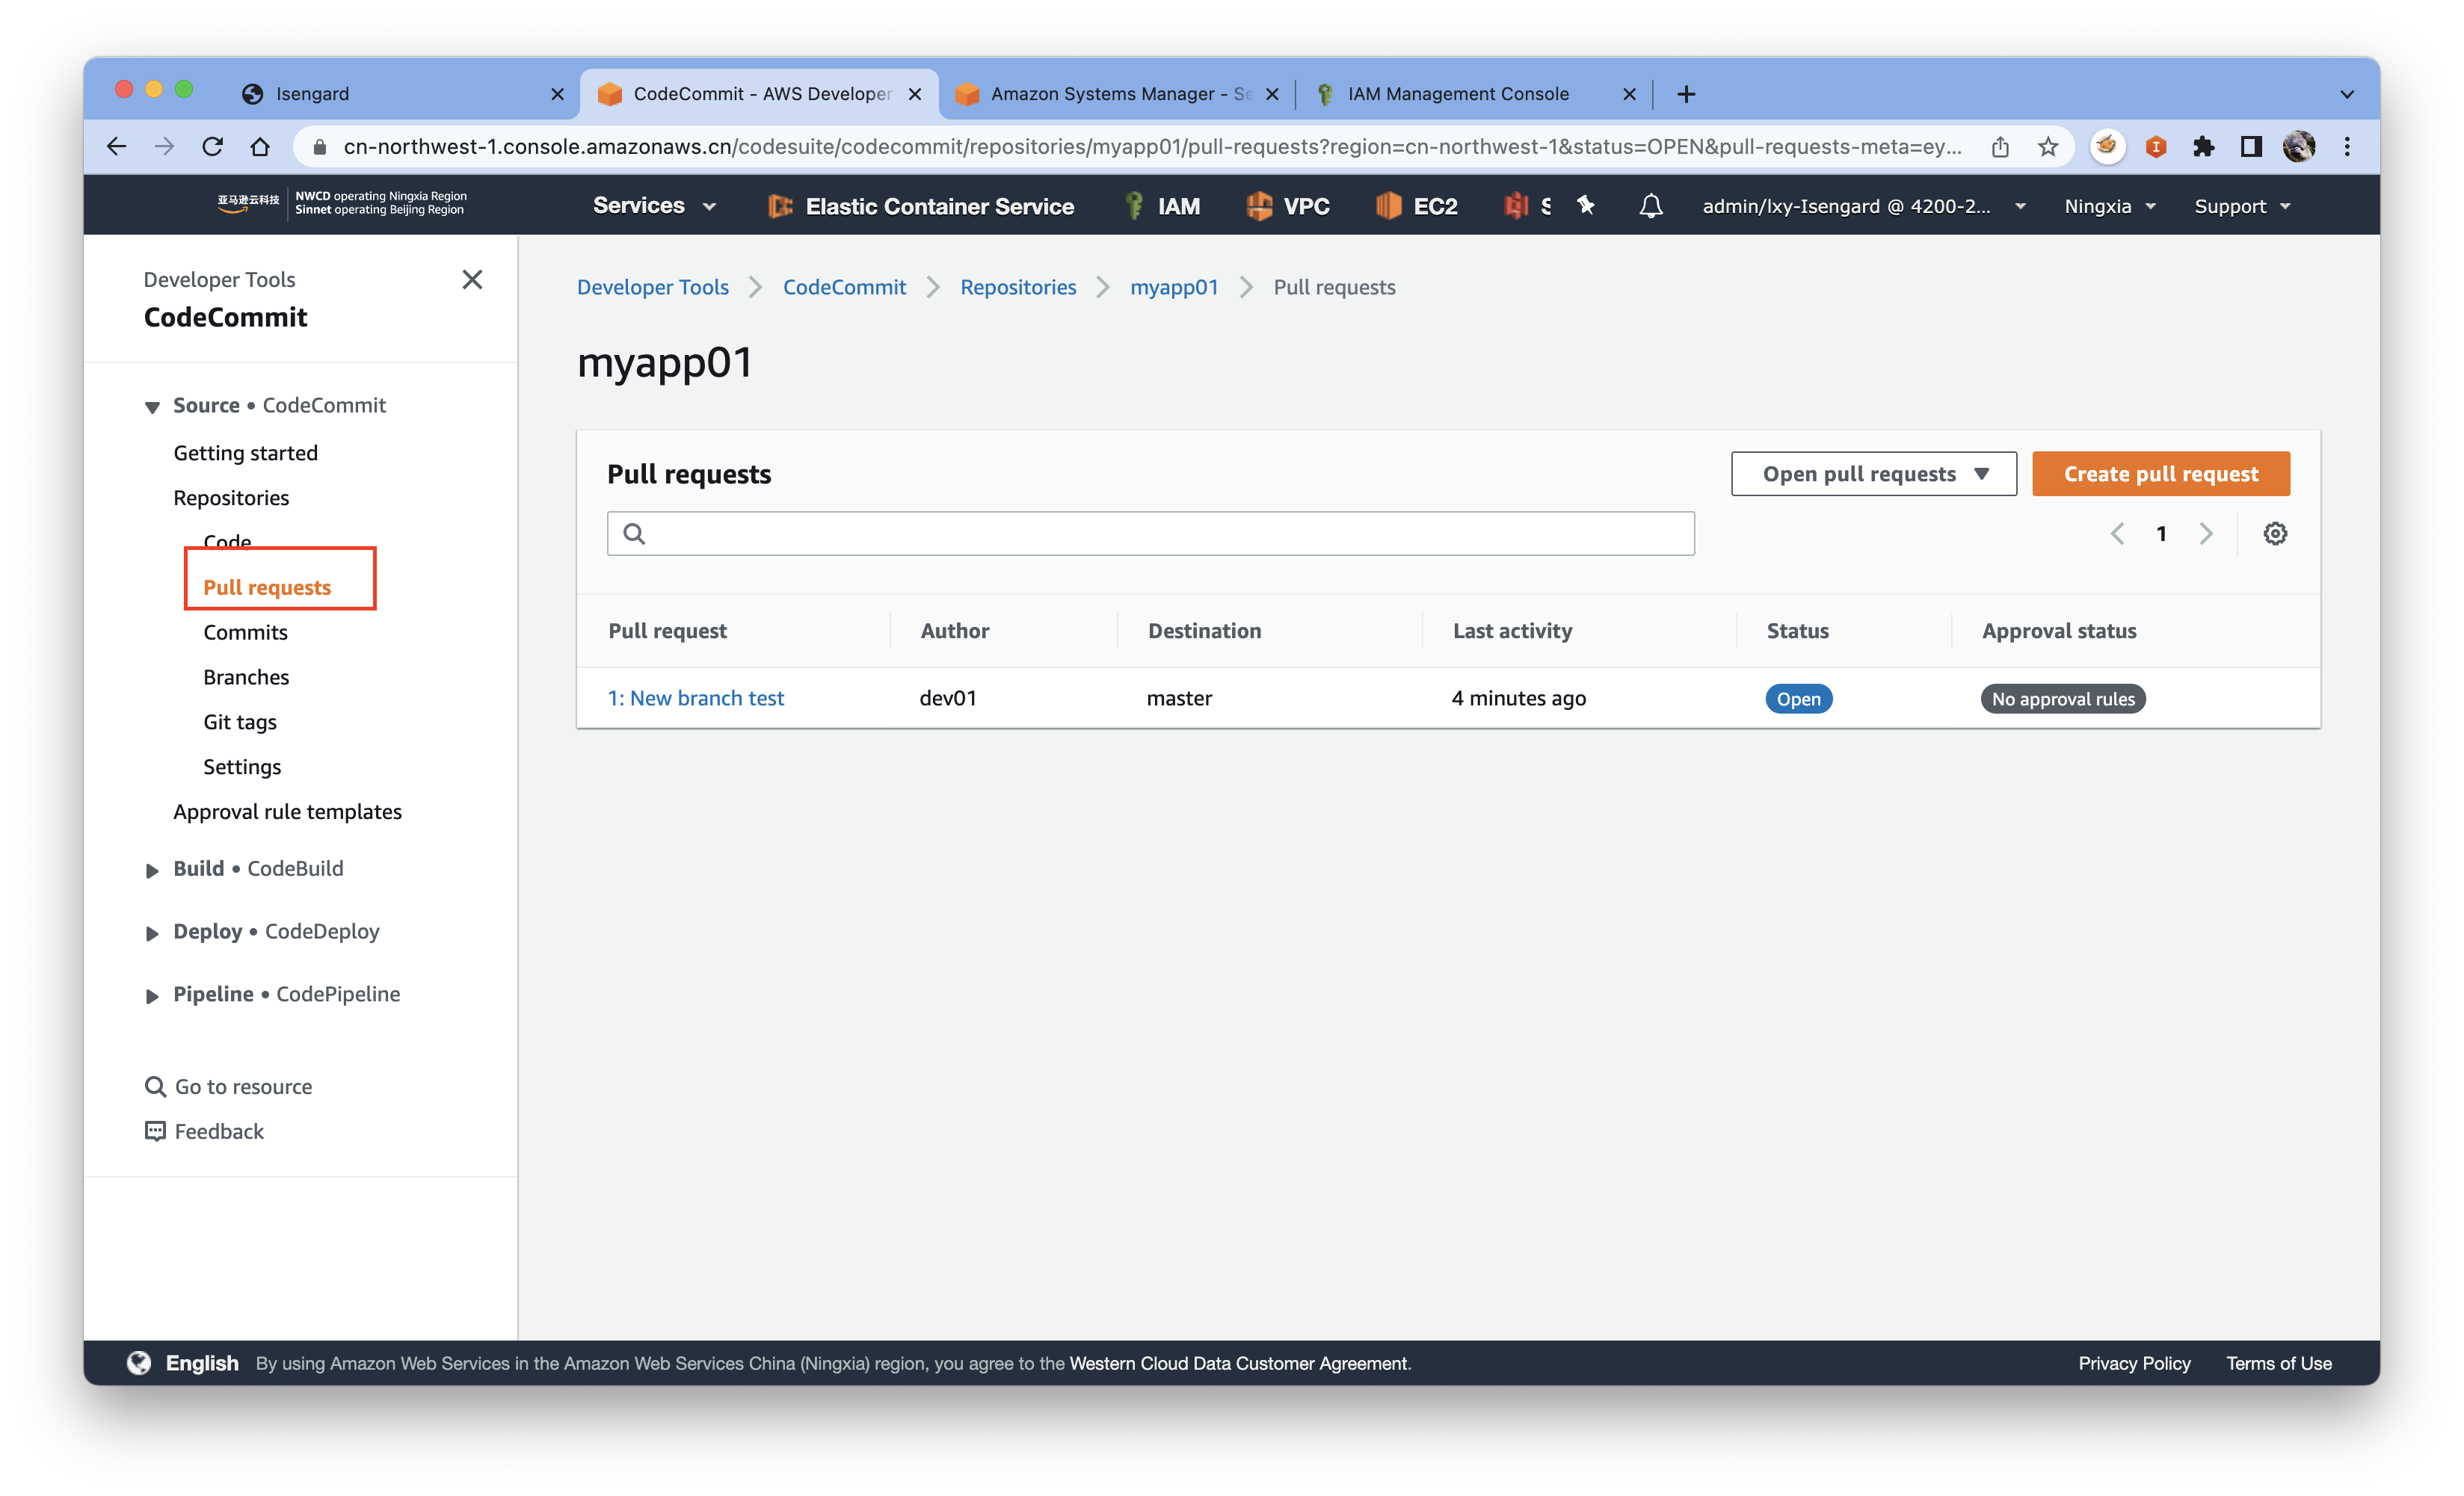Click the share icon in address bar
The width and height of the screenshot is (2464, 1496).
click(x=2000, y=147)
